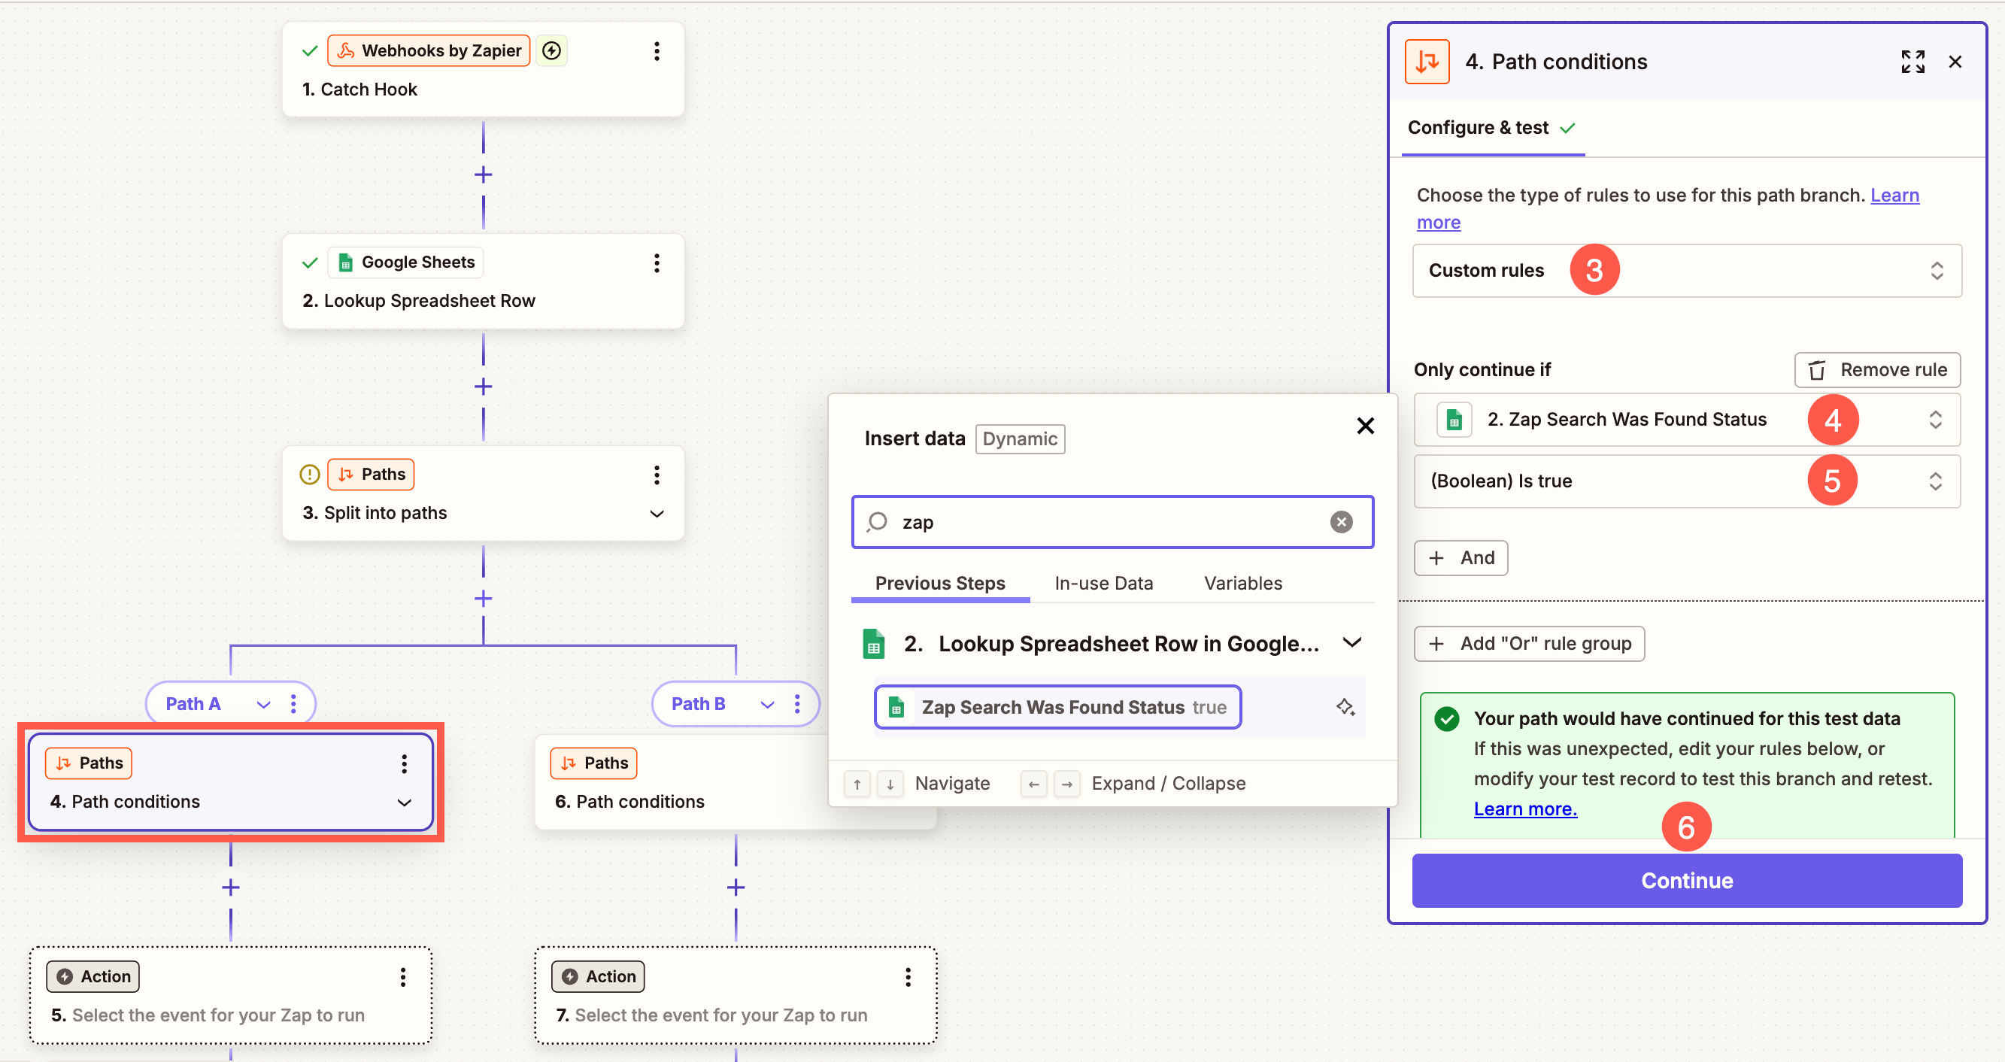Viewport: 2005px width, 1062px height.
Task: Open the step 4 Path conditions menu
Action: (x=404, y=764)
